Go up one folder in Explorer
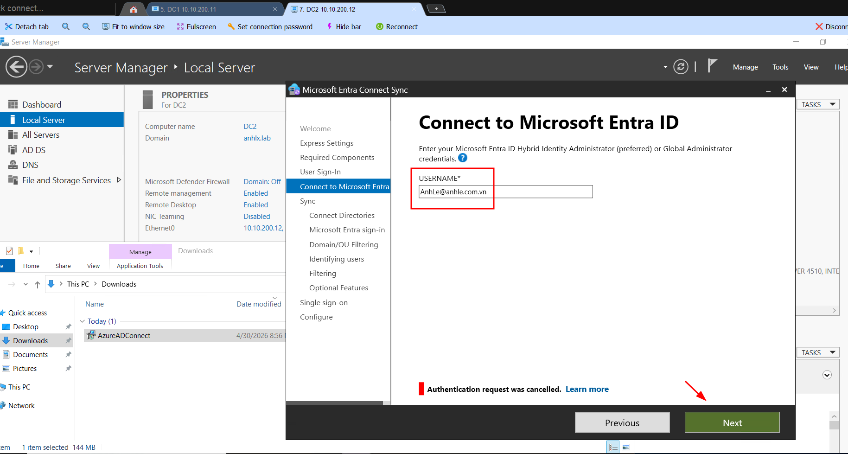This screenshot has height=454, width=848. [38, 284]
